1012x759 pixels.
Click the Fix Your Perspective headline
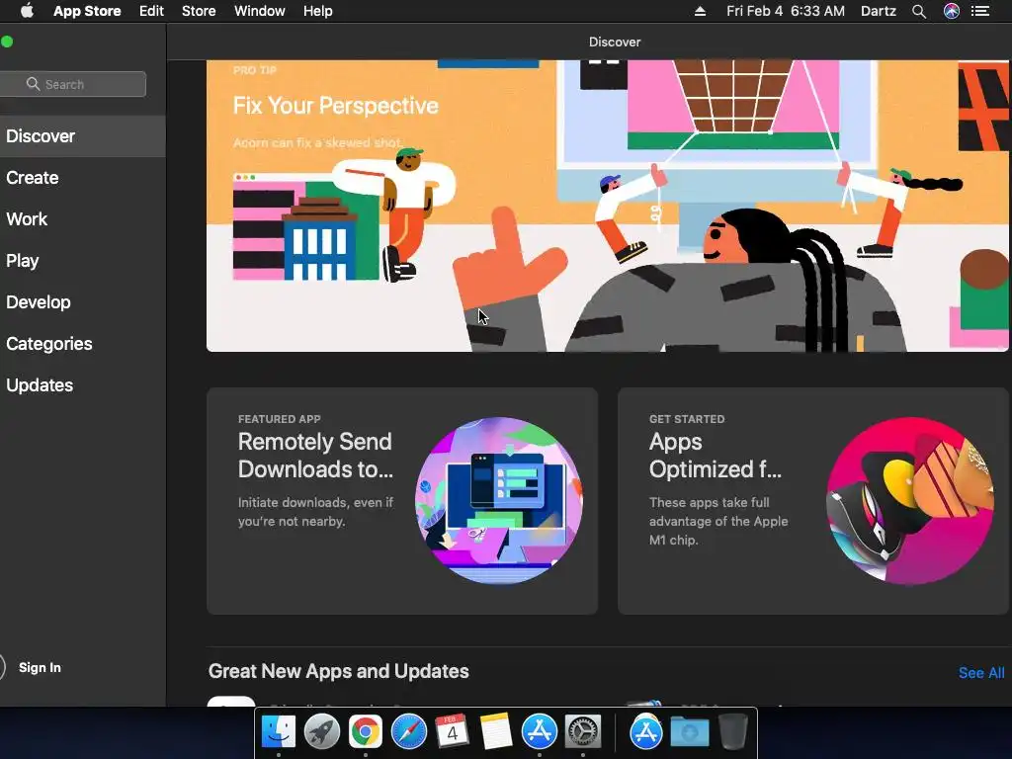pyautogui.click(x=336, y=105)
